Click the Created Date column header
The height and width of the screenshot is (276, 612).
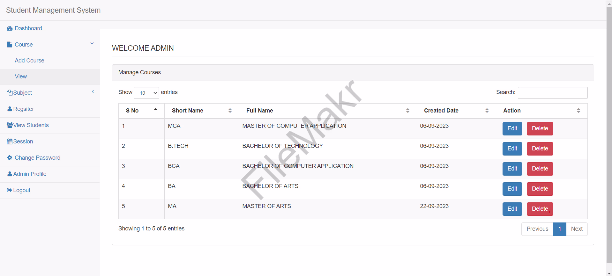click(x=456, y=111)
